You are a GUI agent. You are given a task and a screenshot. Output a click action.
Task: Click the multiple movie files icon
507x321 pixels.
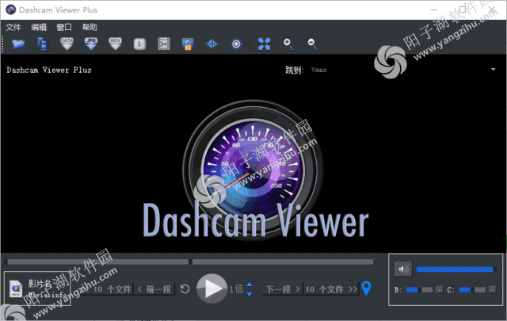pyautogui.click(x=42, y=44)
